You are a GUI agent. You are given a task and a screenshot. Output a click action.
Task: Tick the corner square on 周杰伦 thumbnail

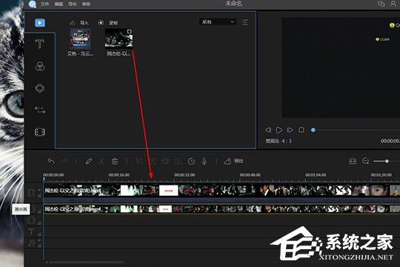tap(129, 31)
